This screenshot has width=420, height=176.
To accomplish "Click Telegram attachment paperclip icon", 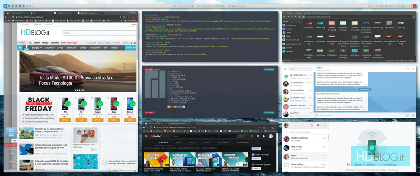I will click(x=317, y=115).
